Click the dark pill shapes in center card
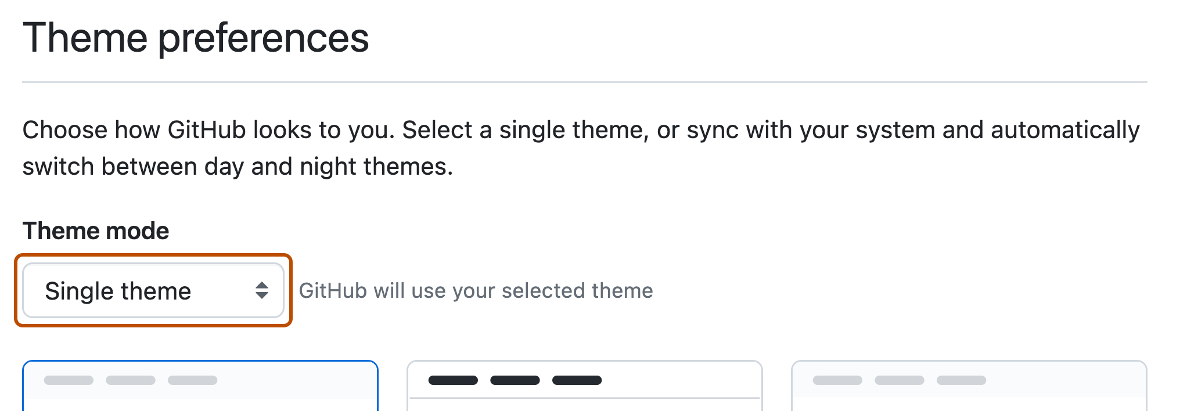Viewport: 1187px width, 411px height. [515, 380]
